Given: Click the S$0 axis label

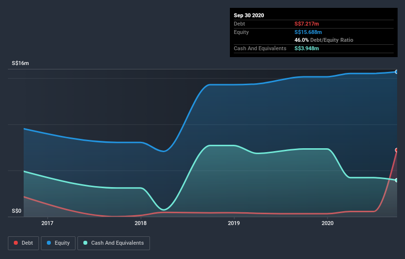Looking at the screenshot, I should [x=17, y=211].
